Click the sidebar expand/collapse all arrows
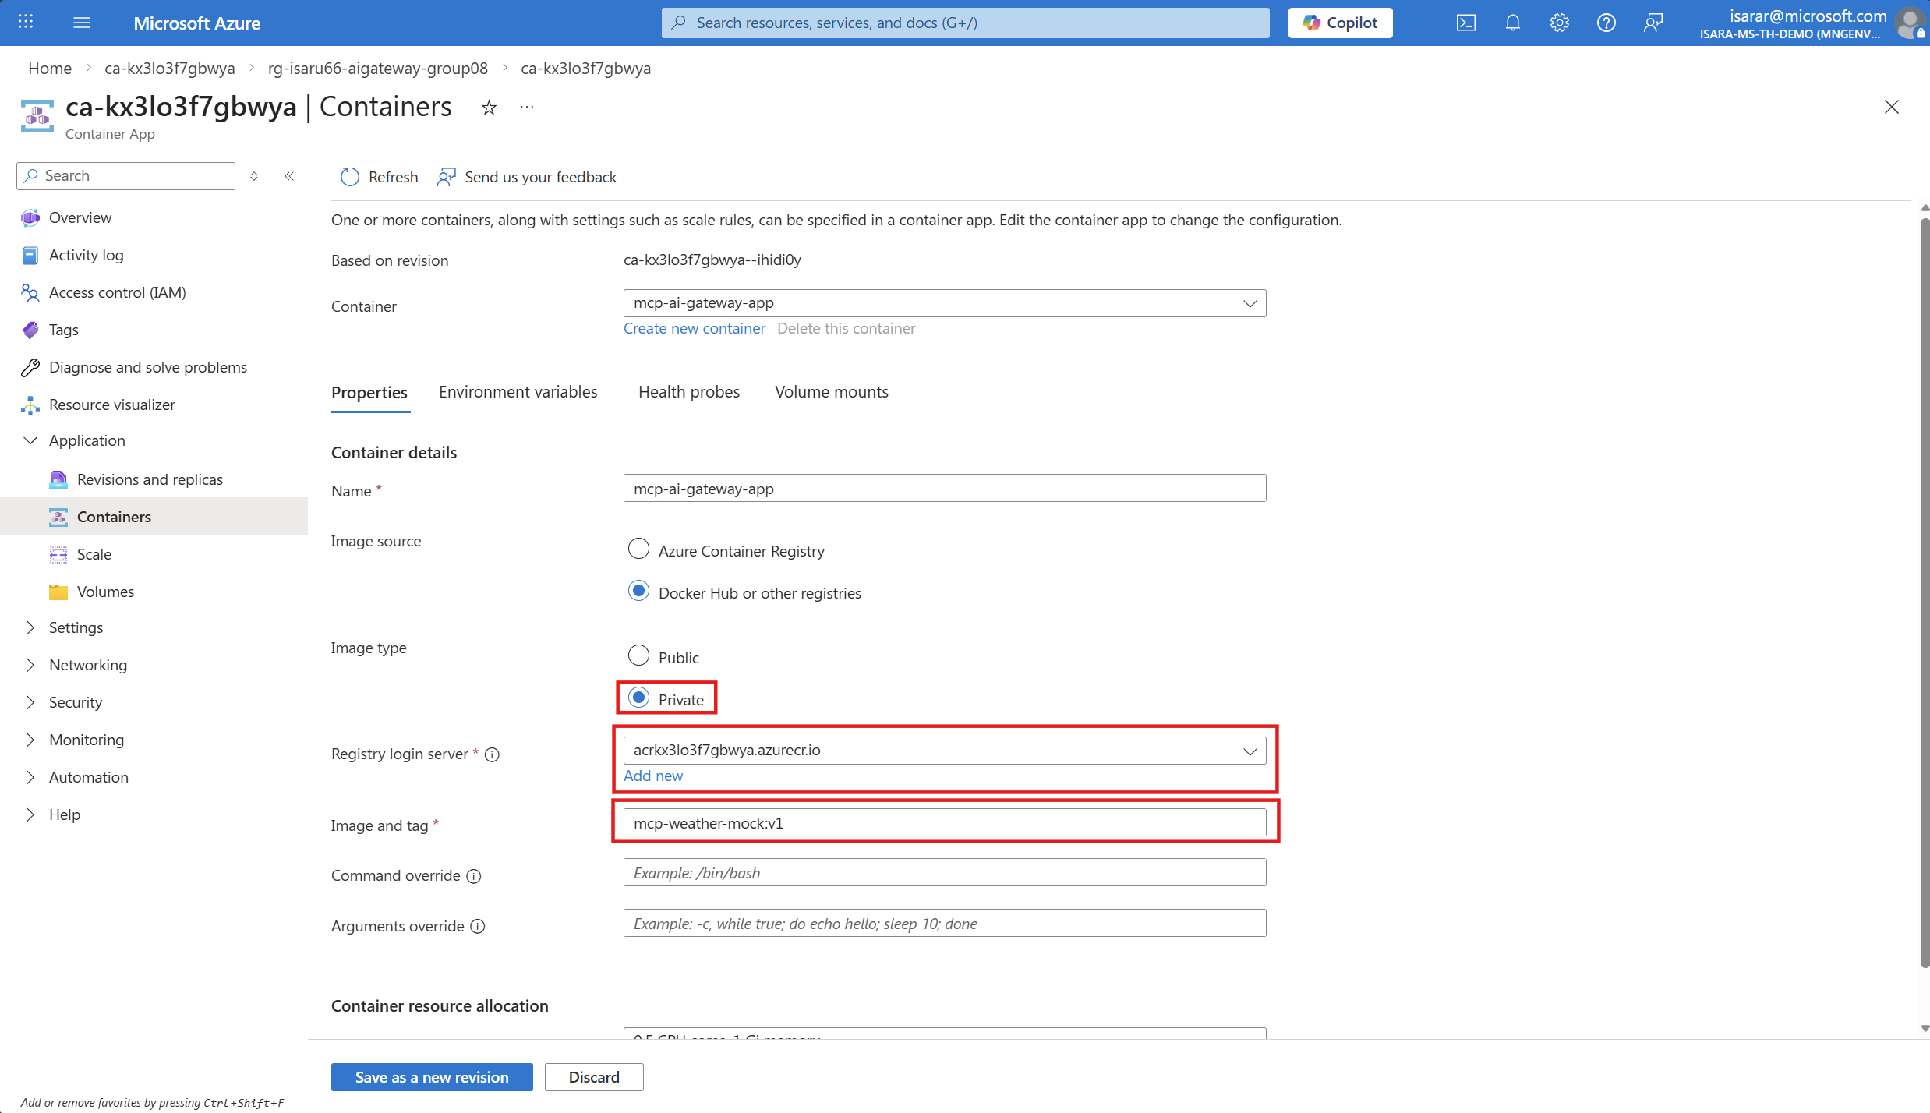This screenshot has height=1113, width=1930. tap(254, 176)
